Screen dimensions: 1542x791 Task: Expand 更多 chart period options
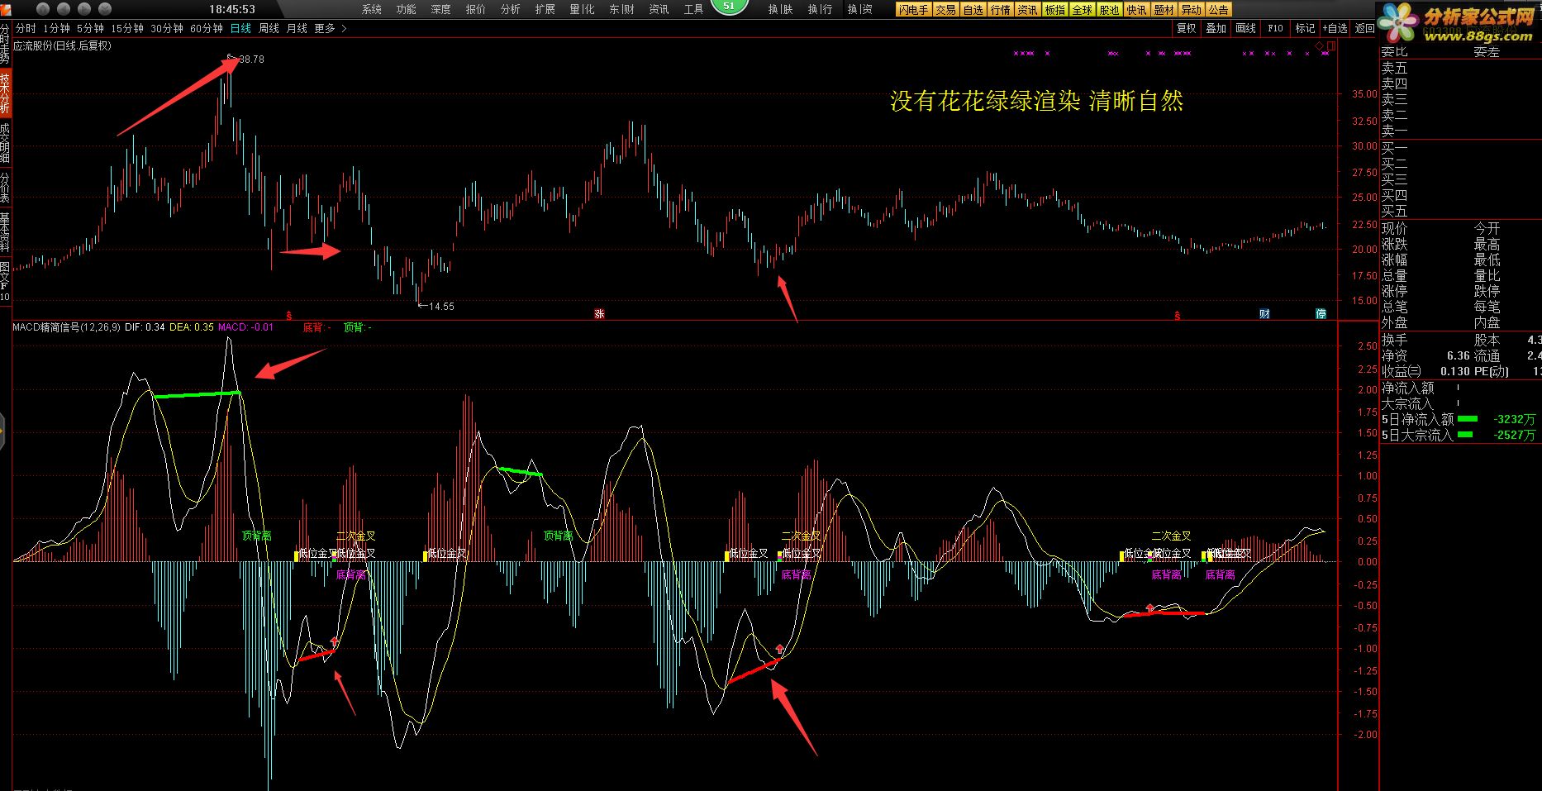tap(331, 28)
